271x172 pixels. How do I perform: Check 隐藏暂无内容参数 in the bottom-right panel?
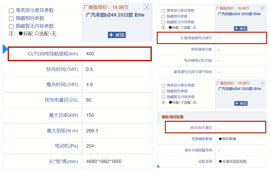[x=163, y=97]
